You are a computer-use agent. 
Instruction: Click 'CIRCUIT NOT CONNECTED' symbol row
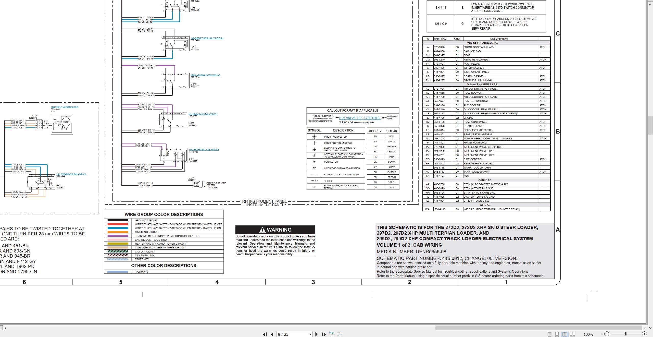coord(336,143)
